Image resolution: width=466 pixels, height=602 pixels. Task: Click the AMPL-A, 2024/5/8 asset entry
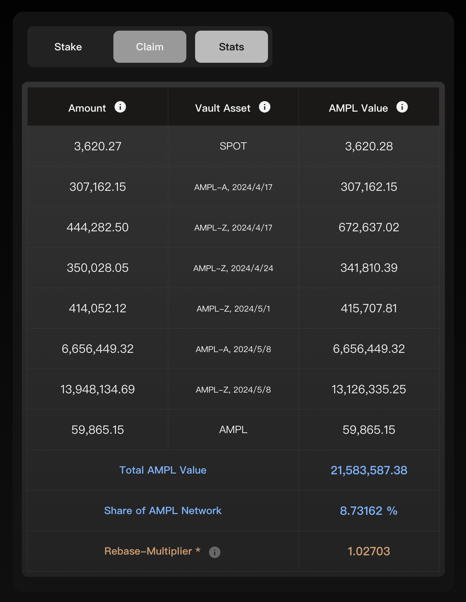pos(233,349)
